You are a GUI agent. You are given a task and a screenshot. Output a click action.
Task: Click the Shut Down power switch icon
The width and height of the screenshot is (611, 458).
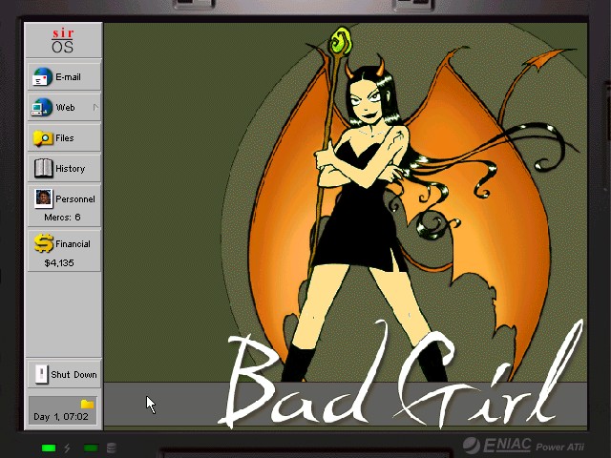click(x=41, y=374)
